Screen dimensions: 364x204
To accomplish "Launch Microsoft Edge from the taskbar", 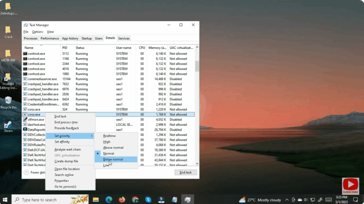I will coord(108,199).
